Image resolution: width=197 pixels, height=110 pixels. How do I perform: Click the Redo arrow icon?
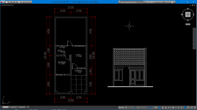coord(27,2)
